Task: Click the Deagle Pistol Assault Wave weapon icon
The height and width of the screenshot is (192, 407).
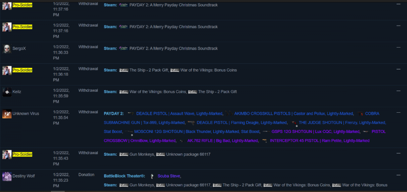Action: [x=131, y=113]
